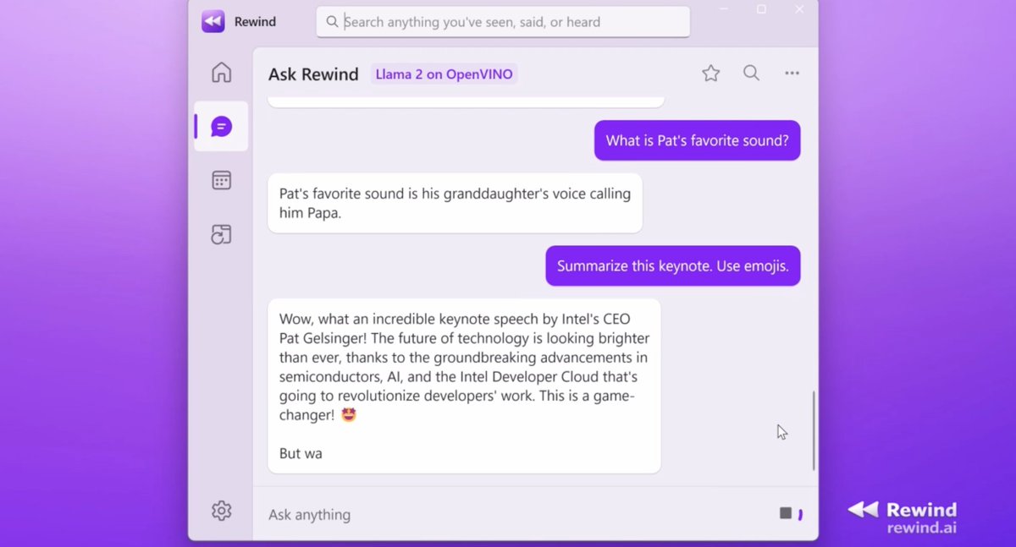Click the Rewind app logo icon
Screen dimensions: 1016x547
pyautogui.click(x=213, y=22)
